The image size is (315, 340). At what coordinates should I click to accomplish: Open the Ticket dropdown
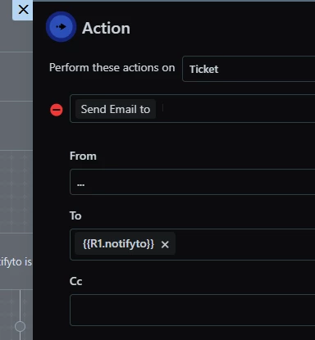click(249, 69)
